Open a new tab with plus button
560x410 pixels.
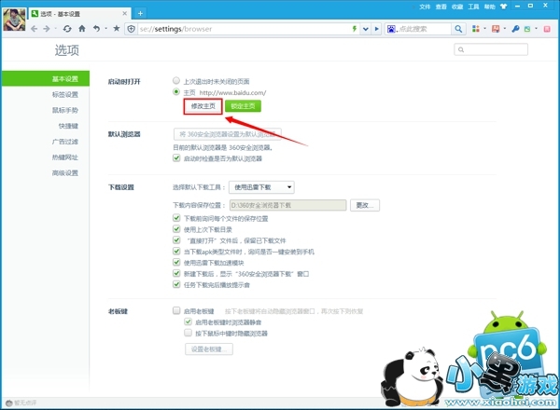(x=140, y=14)
